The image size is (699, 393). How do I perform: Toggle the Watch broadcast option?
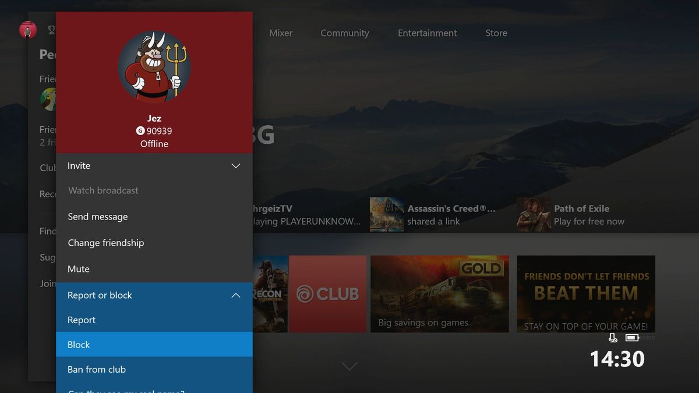[x=103, y=190]
